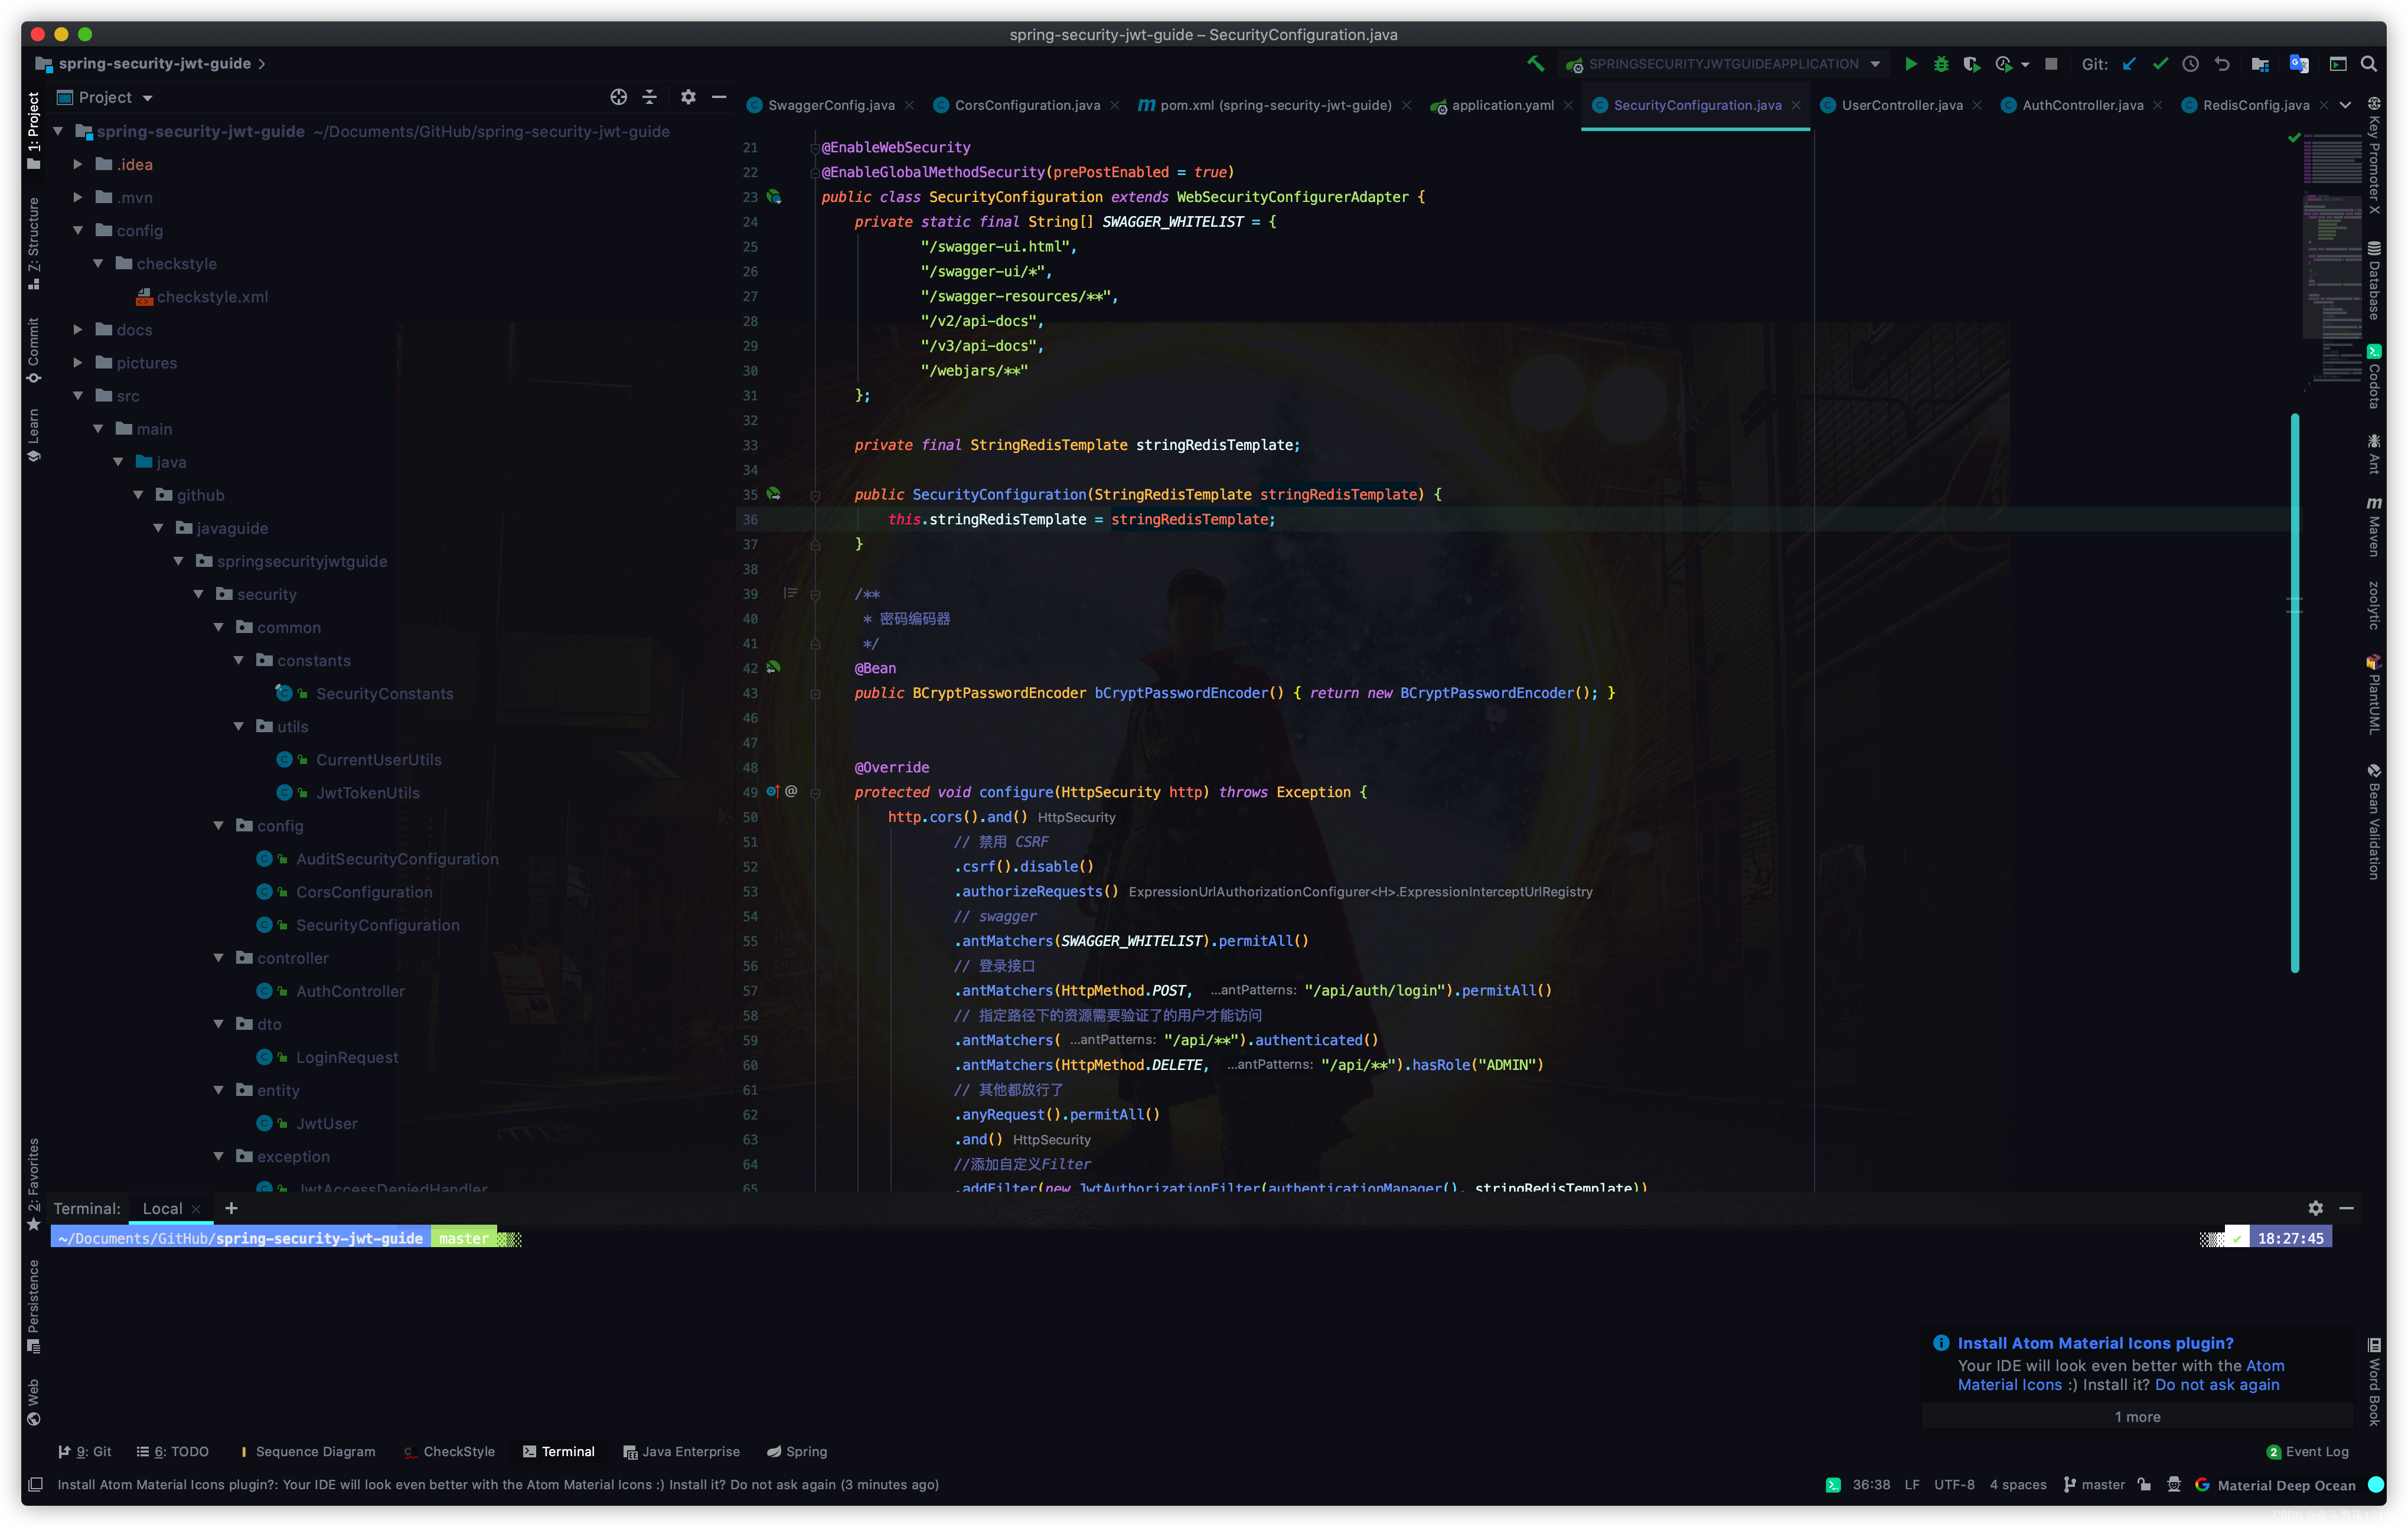Open Git history clock icon
Screen dimensions: 2408x1527
click(2190, 64)
